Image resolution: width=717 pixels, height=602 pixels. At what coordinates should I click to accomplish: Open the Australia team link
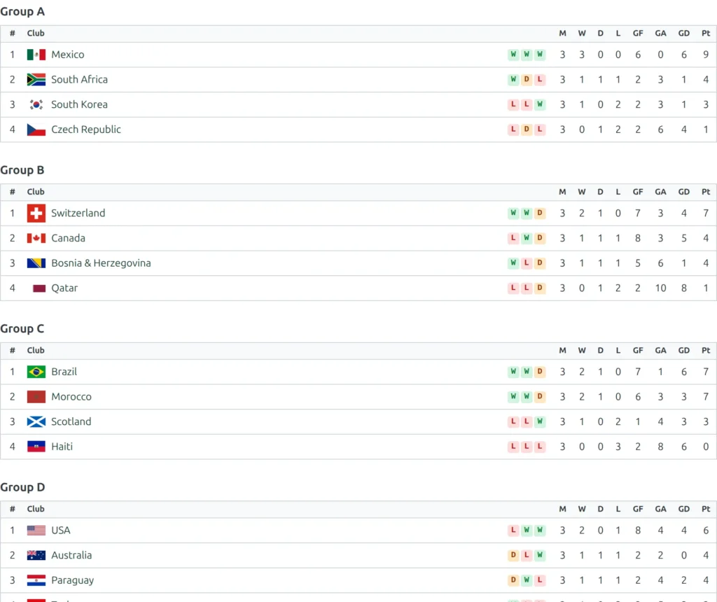pos(71,555)
